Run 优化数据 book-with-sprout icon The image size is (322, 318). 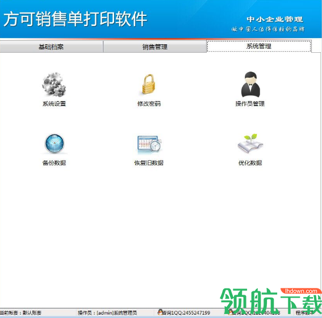(250, 143)
